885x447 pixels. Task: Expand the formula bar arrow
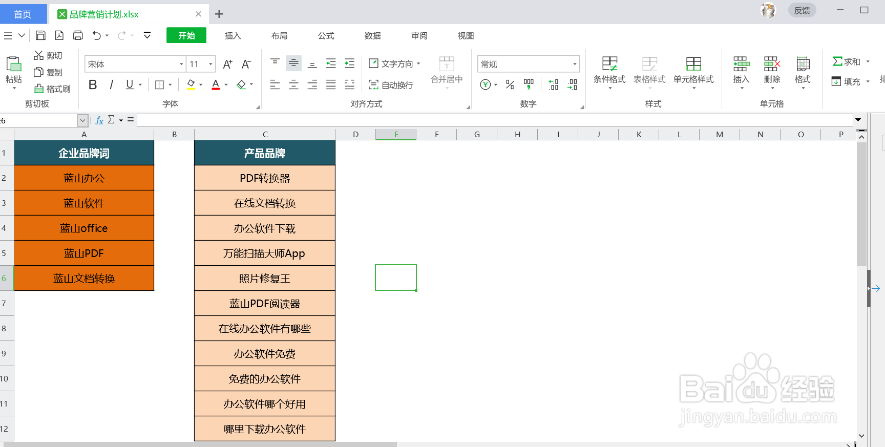point(858,120)
